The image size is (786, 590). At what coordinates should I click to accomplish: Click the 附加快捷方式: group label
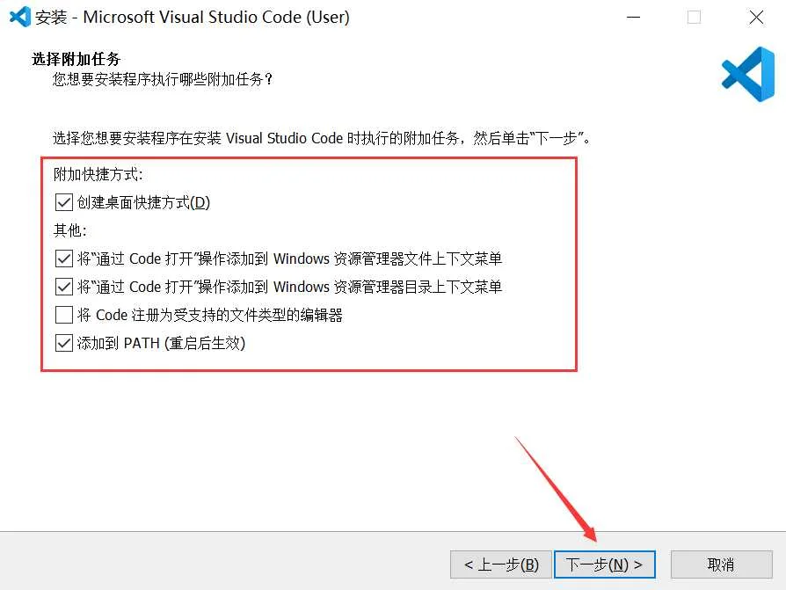98,174
